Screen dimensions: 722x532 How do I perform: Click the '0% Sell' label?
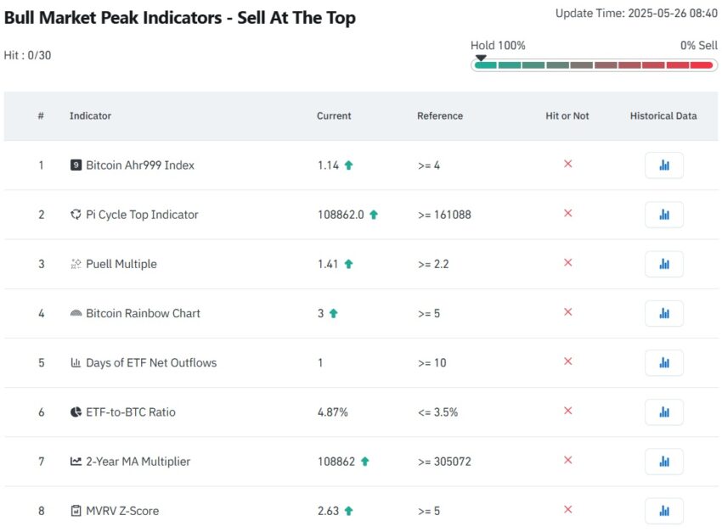click(x=698, y=46)
